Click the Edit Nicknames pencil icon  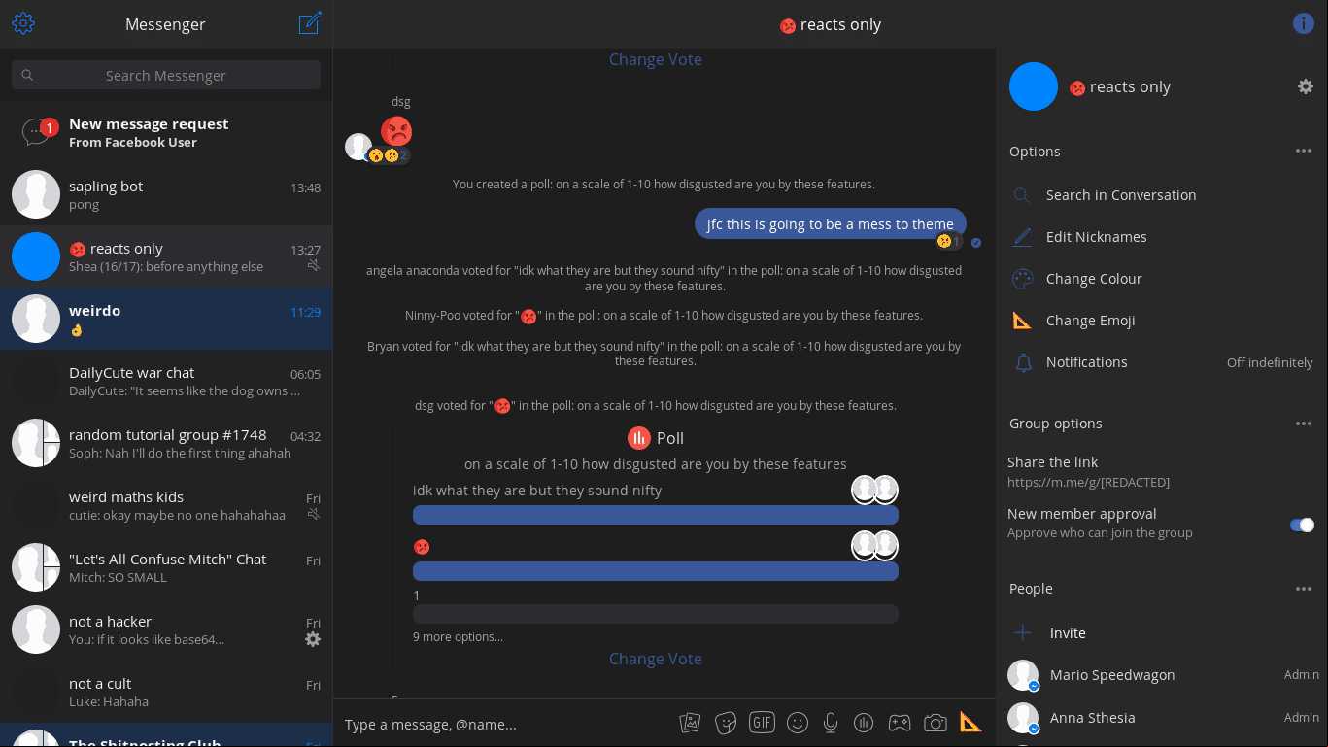pos(1022,237)
